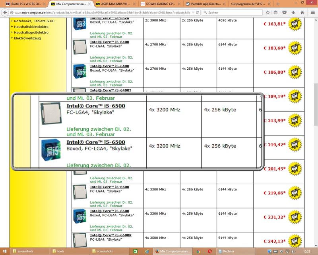Screen dimensions: 318x255
Task: Open the Intel Core i5-6600 link at € 219,66
Action: (x=110, y=187)
